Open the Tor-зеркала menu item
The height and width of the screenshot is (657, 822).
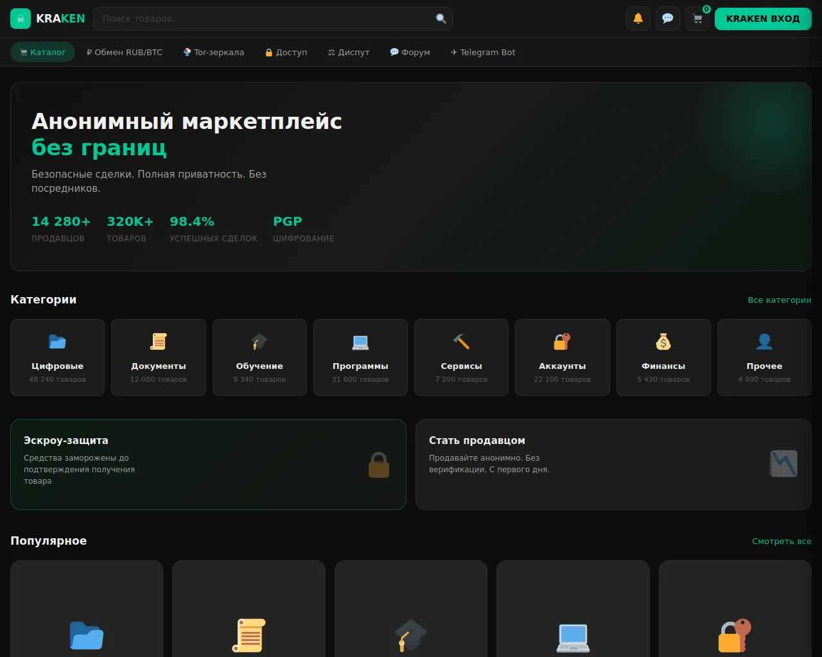point(214,52)
